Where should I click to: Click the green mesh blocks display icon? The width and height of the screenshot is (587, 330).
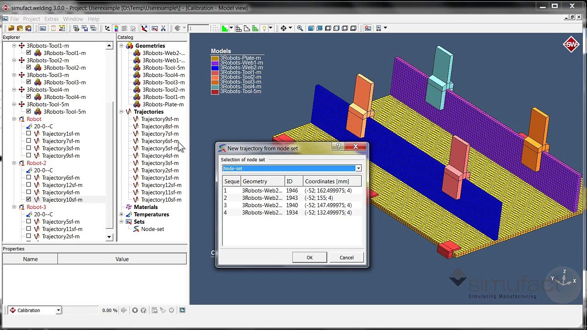255,28
